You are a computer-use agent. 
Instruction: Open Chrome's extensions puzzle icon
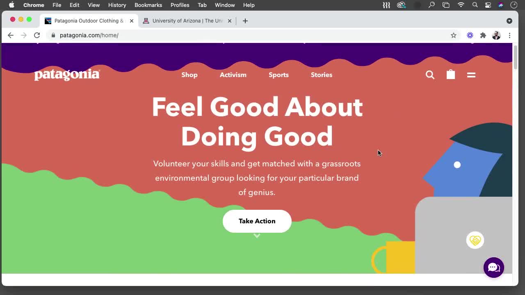tap(483, 35)
